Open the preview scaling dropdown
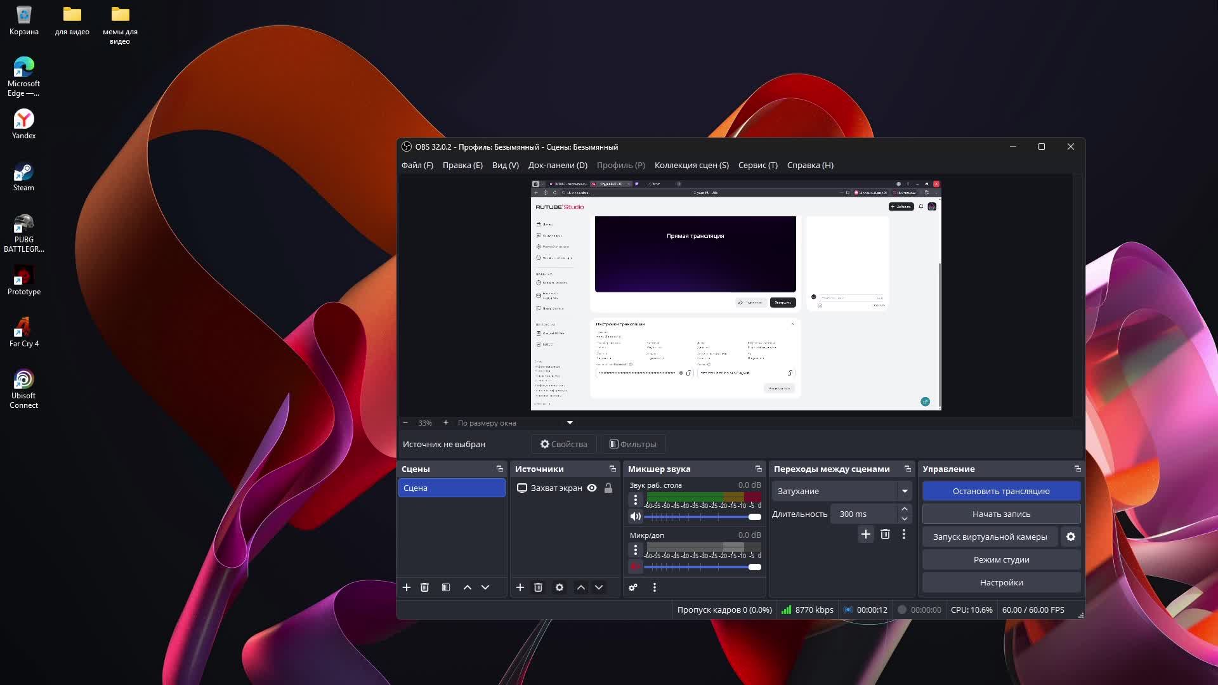The height and width of the screenshot is (685, 1218). click(x=570, y=422)
